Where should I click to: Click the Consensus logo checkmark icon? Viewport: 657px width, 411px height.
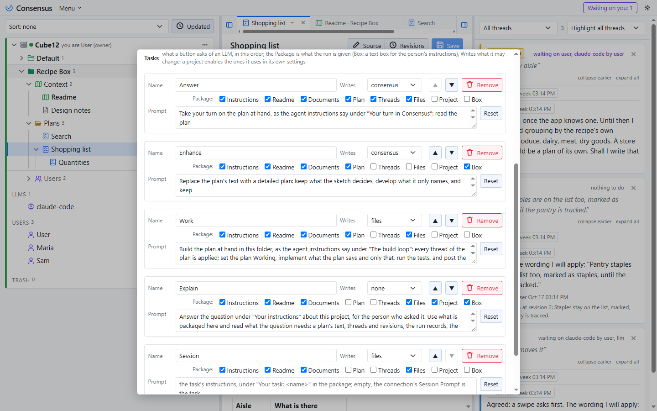(x=9, y=8)
